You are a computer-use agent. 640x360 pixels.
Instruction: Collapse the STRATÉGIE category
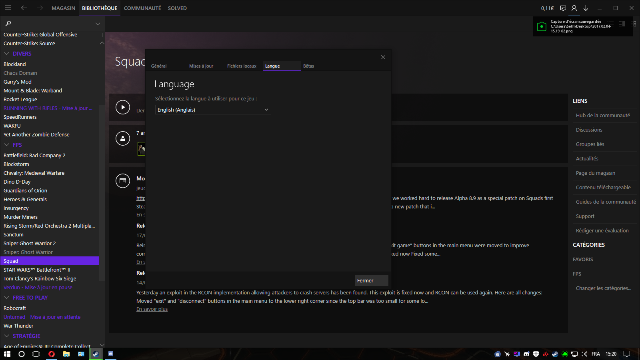point(6,336)
